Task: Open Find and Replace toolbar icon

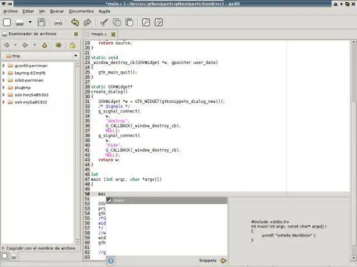Action: click(158, 22)
